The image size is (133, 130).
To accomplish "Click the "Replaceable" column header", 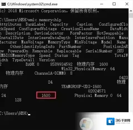I will [x=69, y=51].
